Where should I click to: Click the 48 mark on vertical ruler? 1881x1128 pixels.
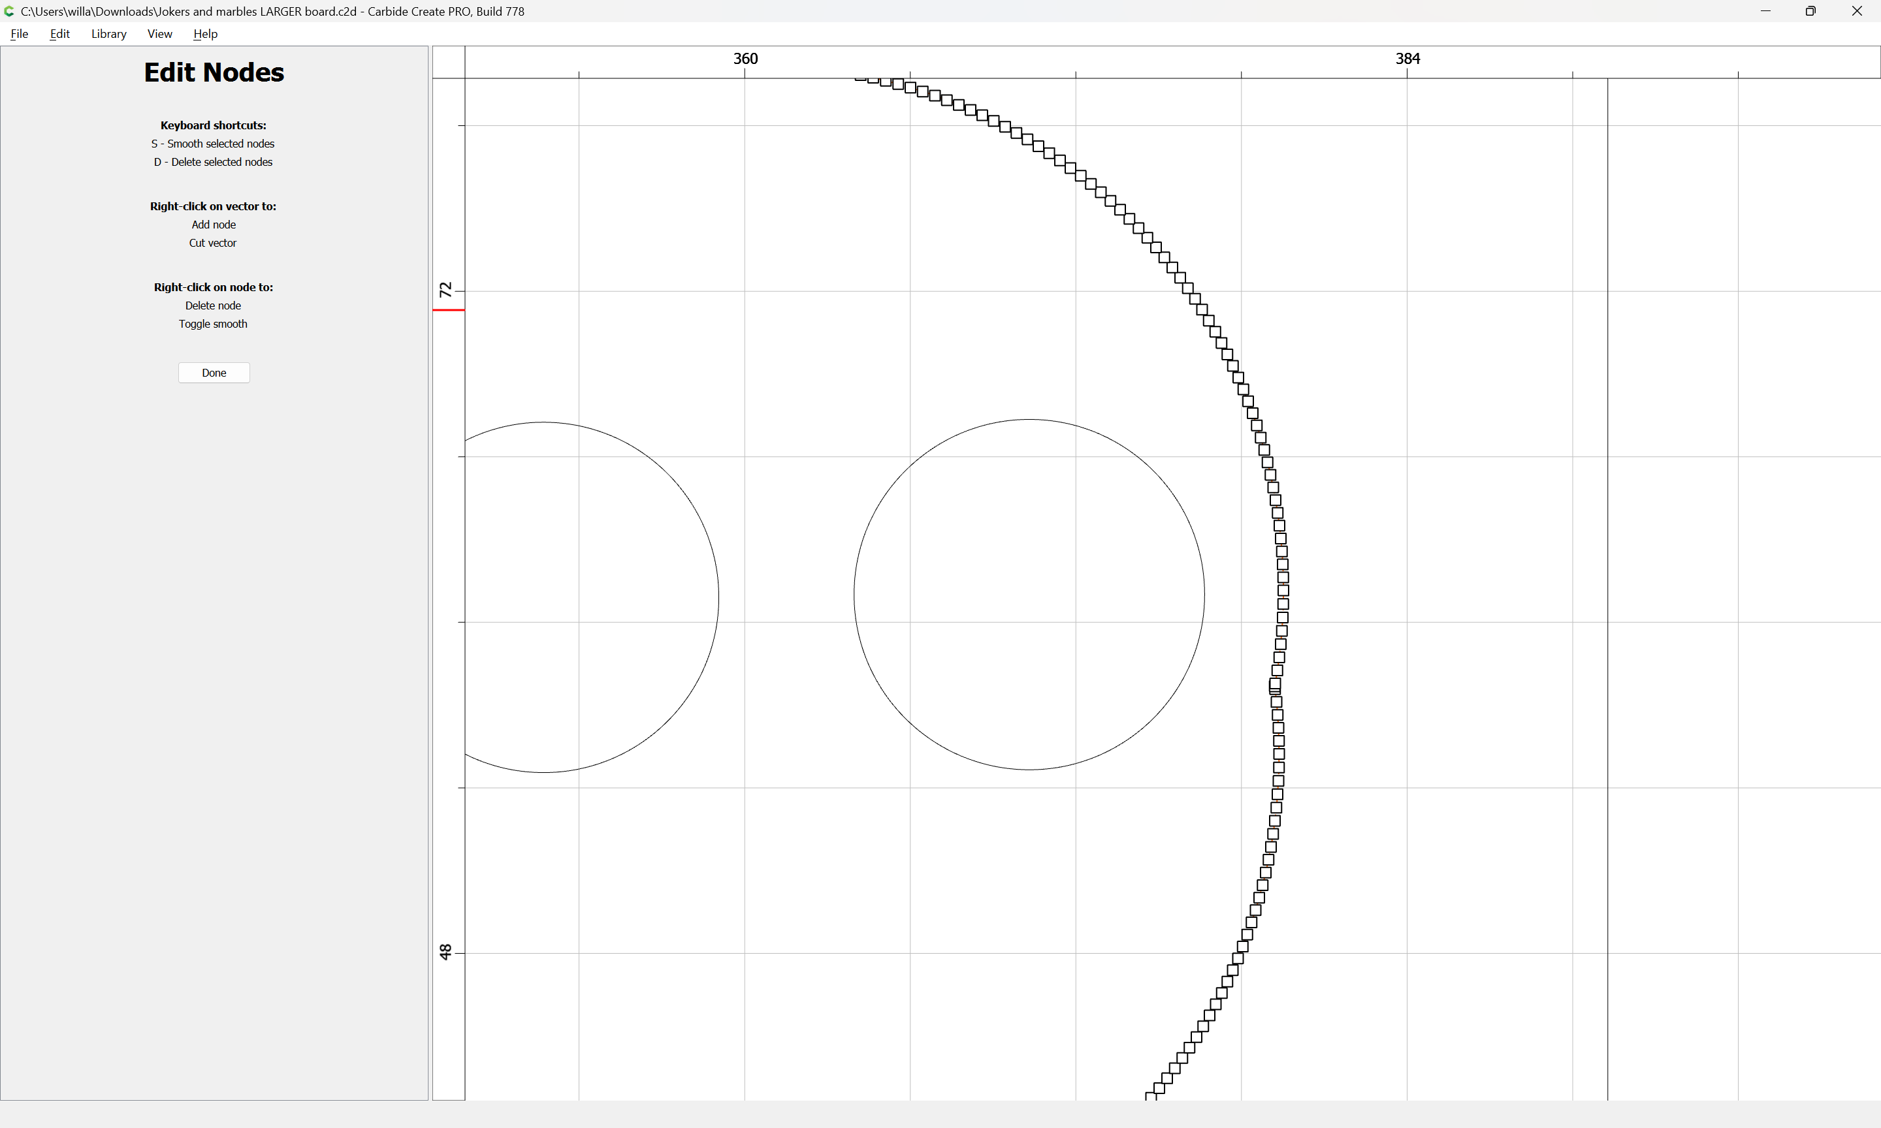(445, 952)
